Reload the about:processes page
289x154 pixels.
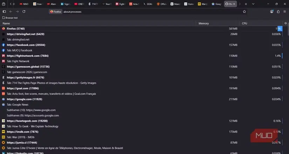tap(24, 12)
